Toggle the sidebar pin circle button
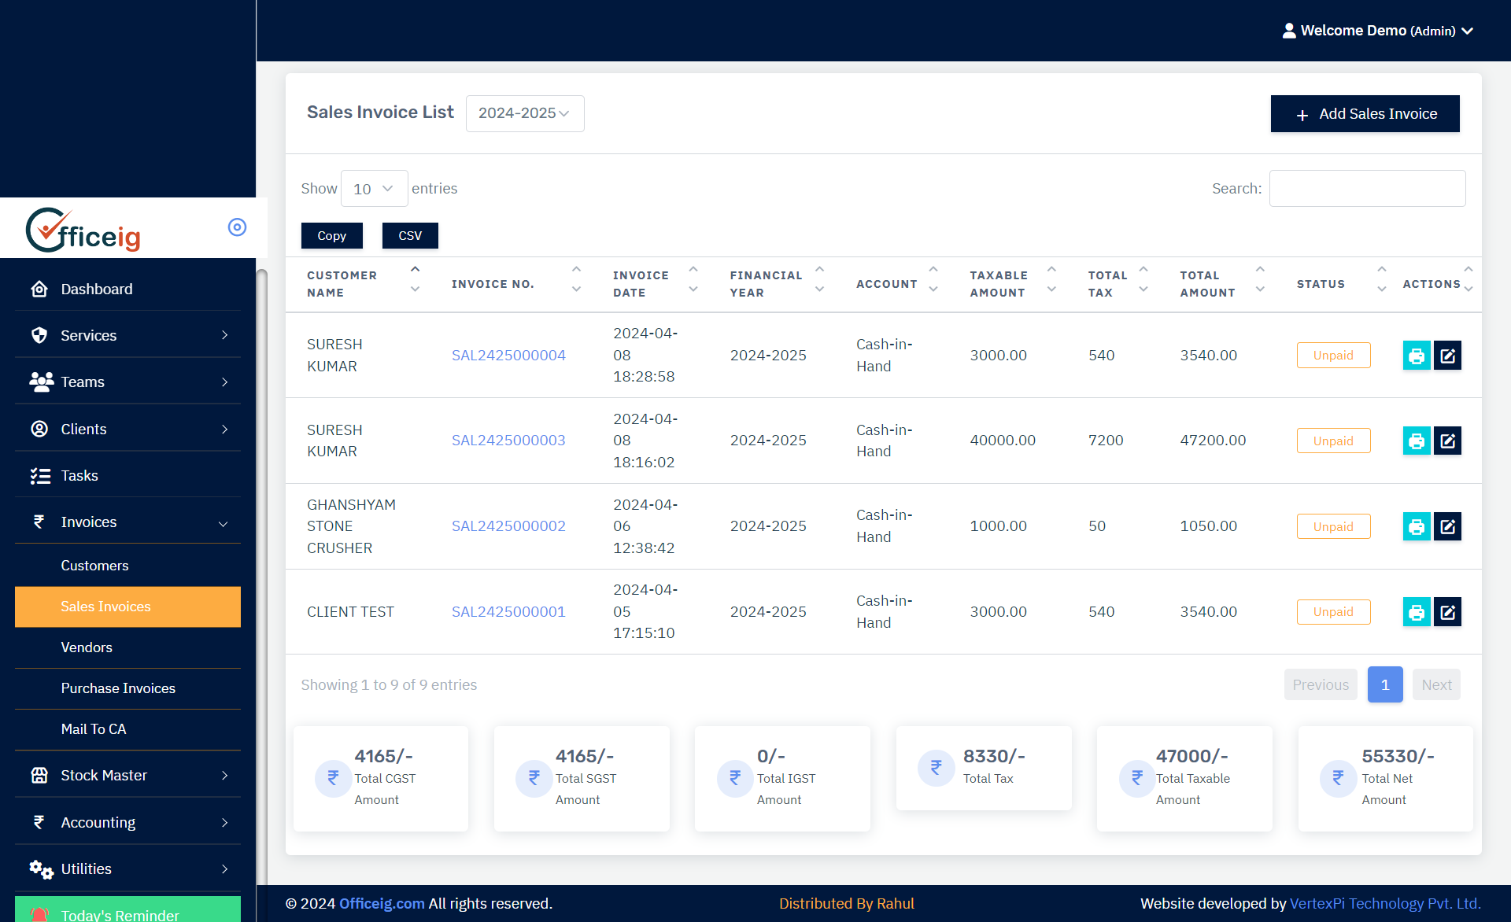The image size is (1511, 922). 237,227
